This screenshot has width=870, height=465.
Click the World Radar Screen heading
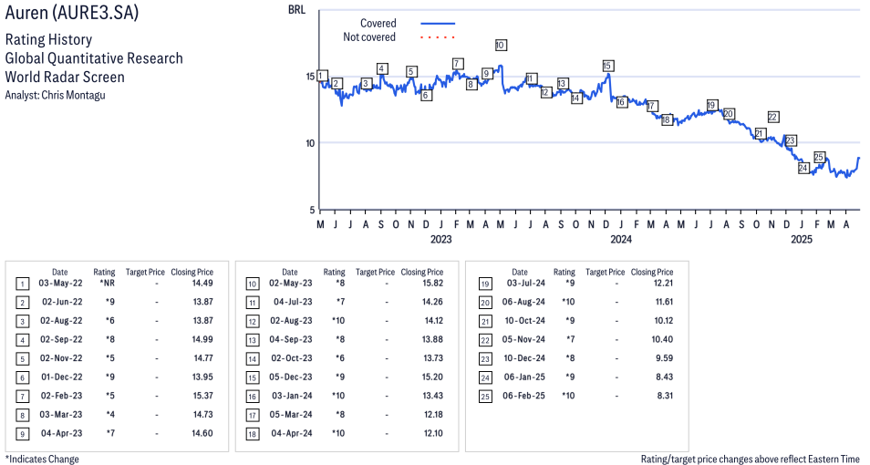pyautogui.click(x=65, y=77)
